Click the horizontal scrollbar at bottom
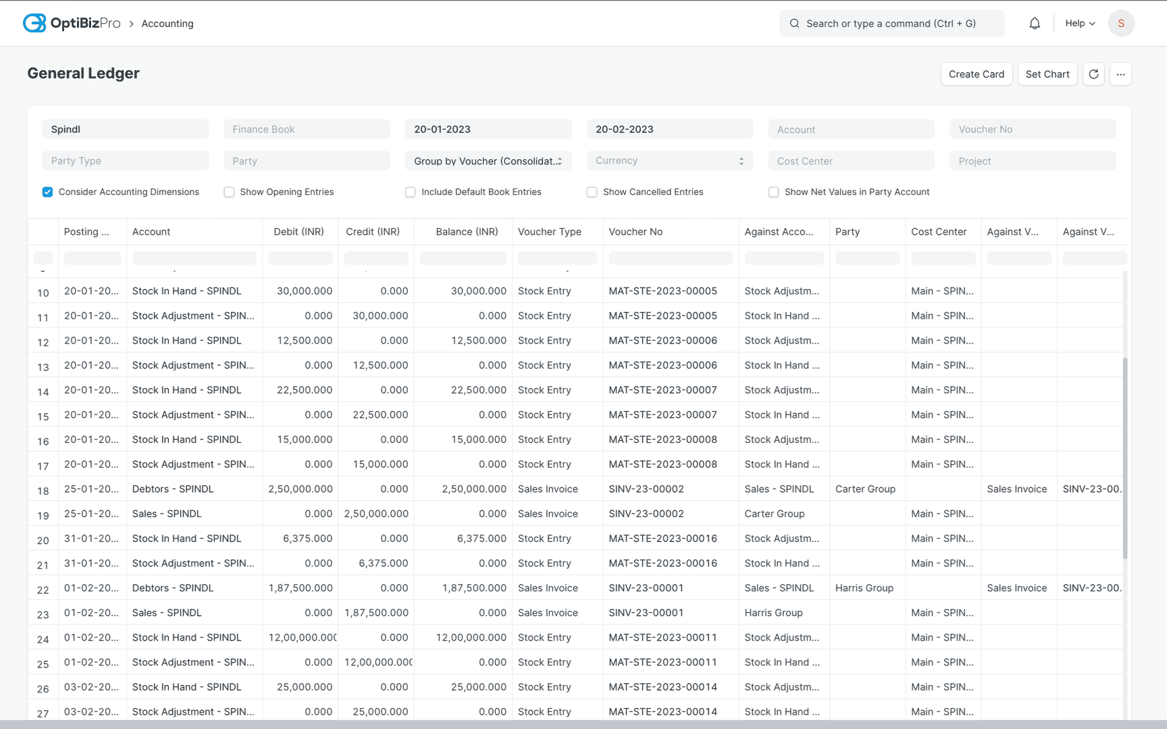Screen dimensions: 1167x729 coord(473,723)
